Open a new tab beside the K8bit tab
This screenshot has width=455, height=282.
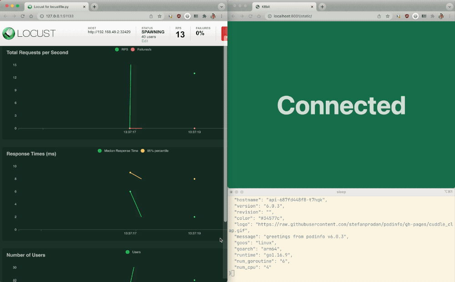point(322,7)
